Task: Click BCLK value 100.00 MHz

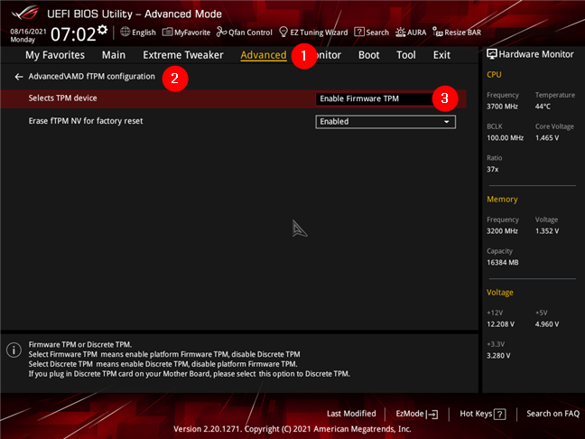Action: pos(505,138)
